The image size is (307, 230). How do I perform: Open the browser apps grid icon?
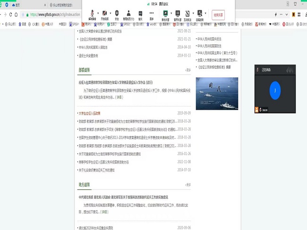coord(299,14)
